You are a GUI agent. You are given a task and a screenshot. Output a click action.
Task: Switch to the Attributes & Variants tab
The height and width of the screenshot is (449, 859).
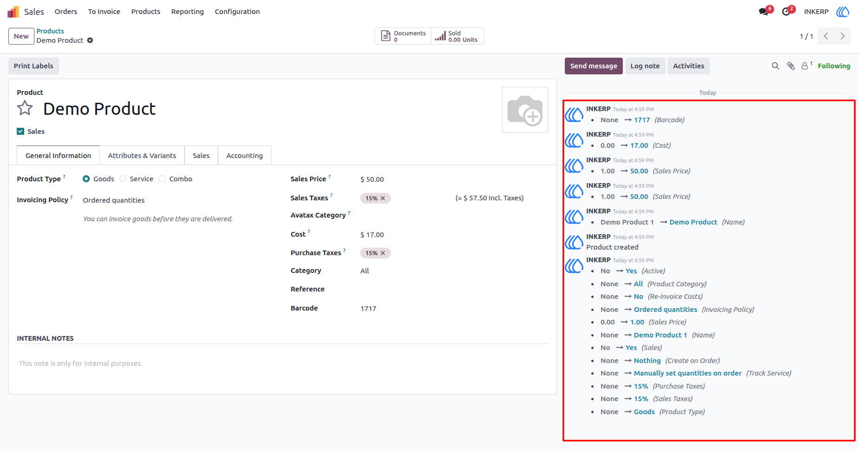pos(142,156)
